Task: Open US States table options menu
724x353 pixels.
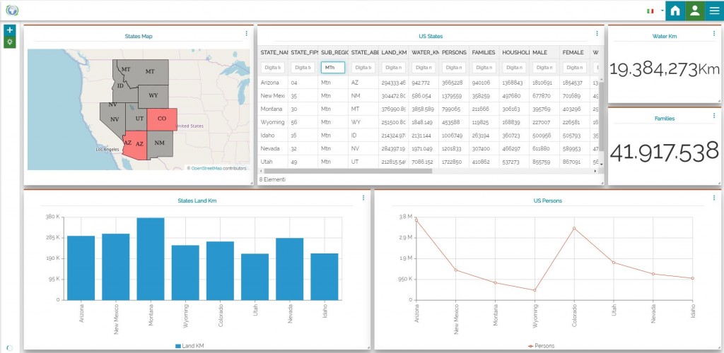Action: coord(598,33)
